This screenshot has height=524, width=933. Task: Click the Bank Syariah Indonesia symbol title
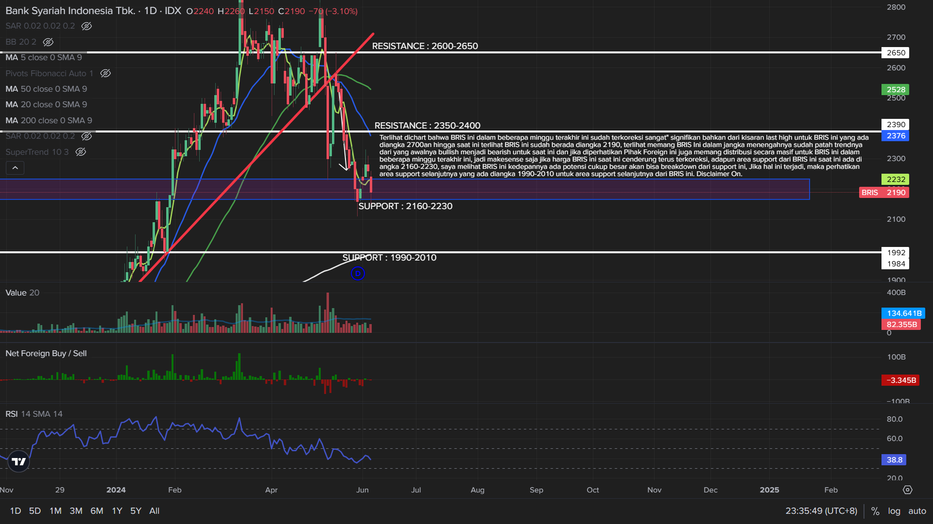click(x=70, y=11)
